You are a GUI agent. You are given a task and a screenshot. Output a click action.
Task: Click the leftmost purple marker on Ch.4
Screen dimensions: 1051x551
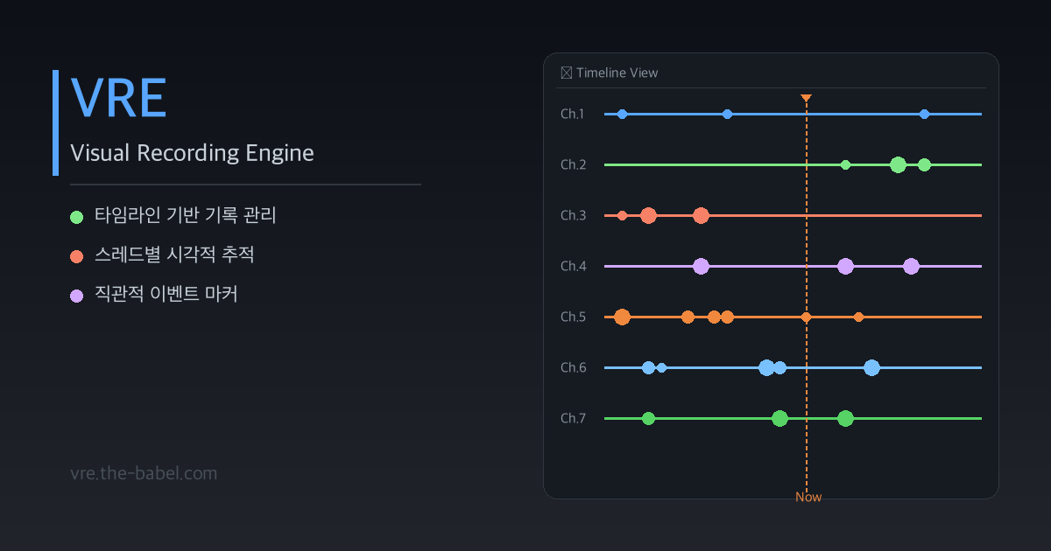tap(701, 266)
